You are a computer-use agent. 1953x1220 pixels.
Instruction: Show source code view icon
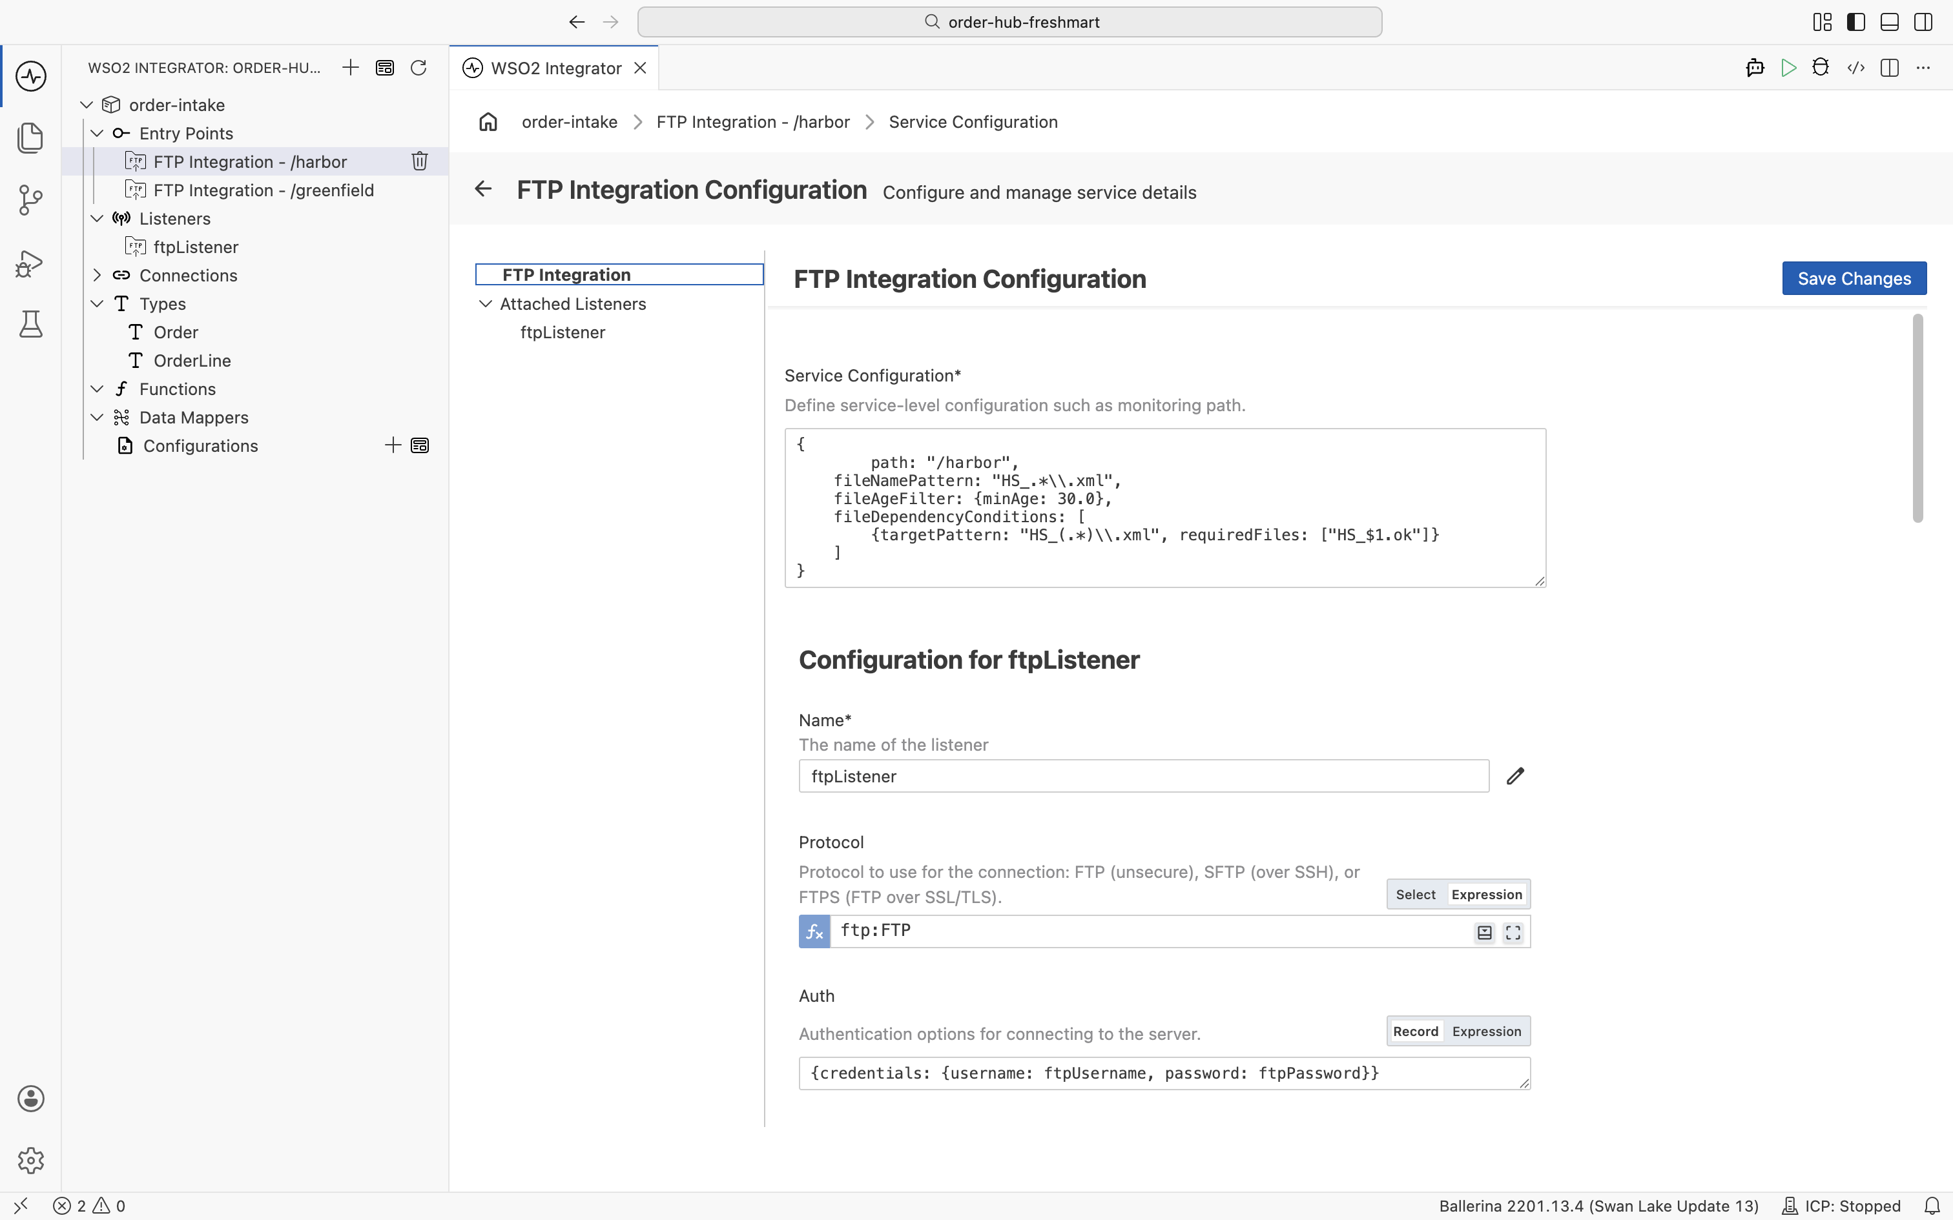[x=1856, y=68]
